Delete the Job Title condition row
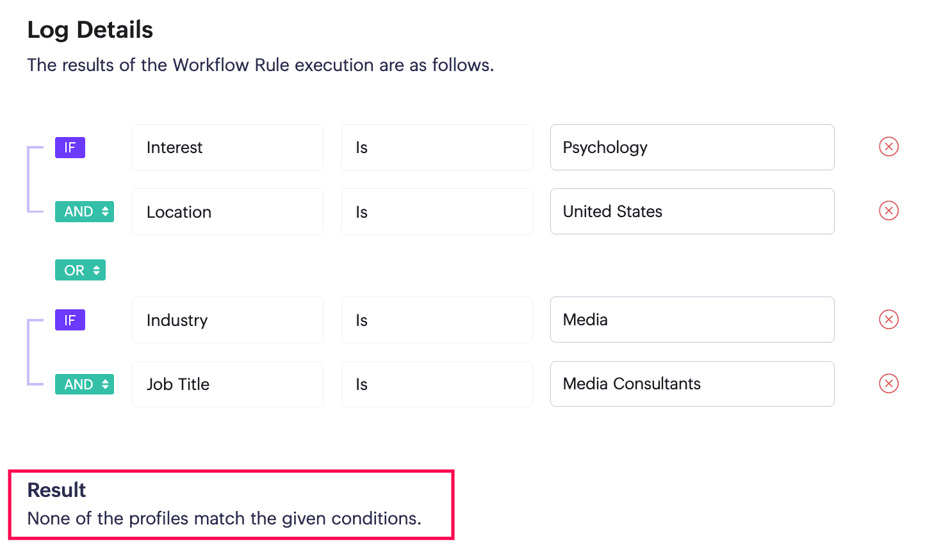The image size is (925, 552). (888, 384)
